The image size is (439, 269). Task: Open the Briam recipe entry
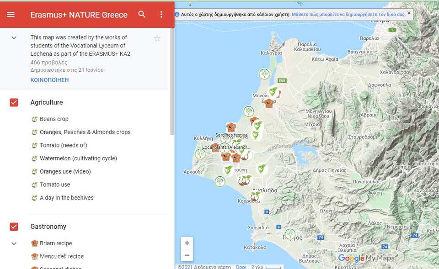tap(56, 243)
